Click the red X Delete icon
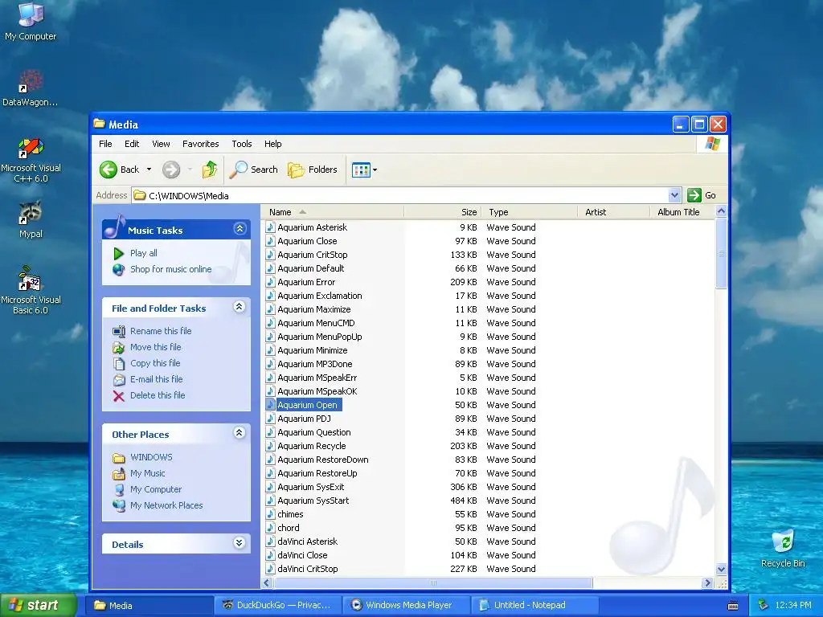 pos(119,395)
